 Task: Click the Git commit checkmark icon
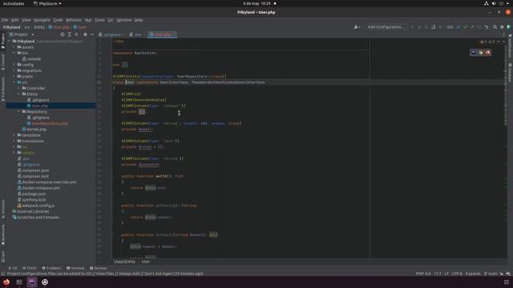[x=465, y=26]
